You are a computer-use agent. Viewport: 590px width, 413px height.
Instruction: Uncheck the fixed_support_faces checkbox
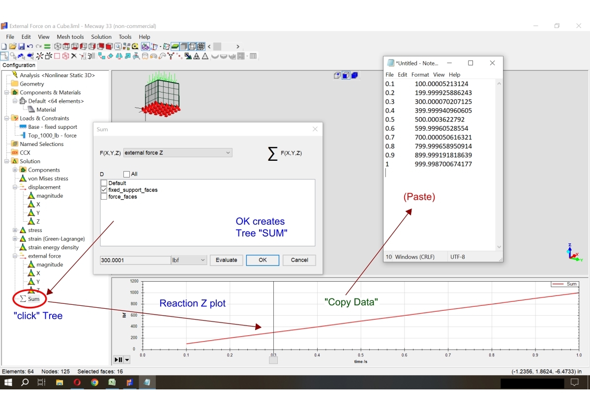coord(104,190)
